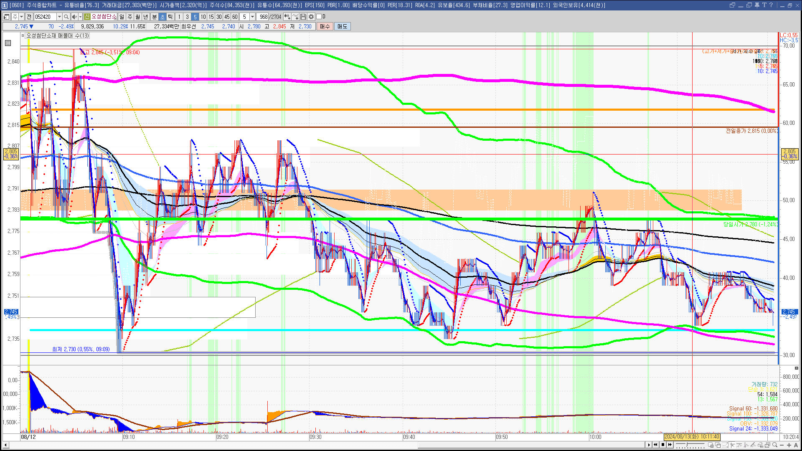Select the 일 (daily) period toggle

tap(122, 17)
